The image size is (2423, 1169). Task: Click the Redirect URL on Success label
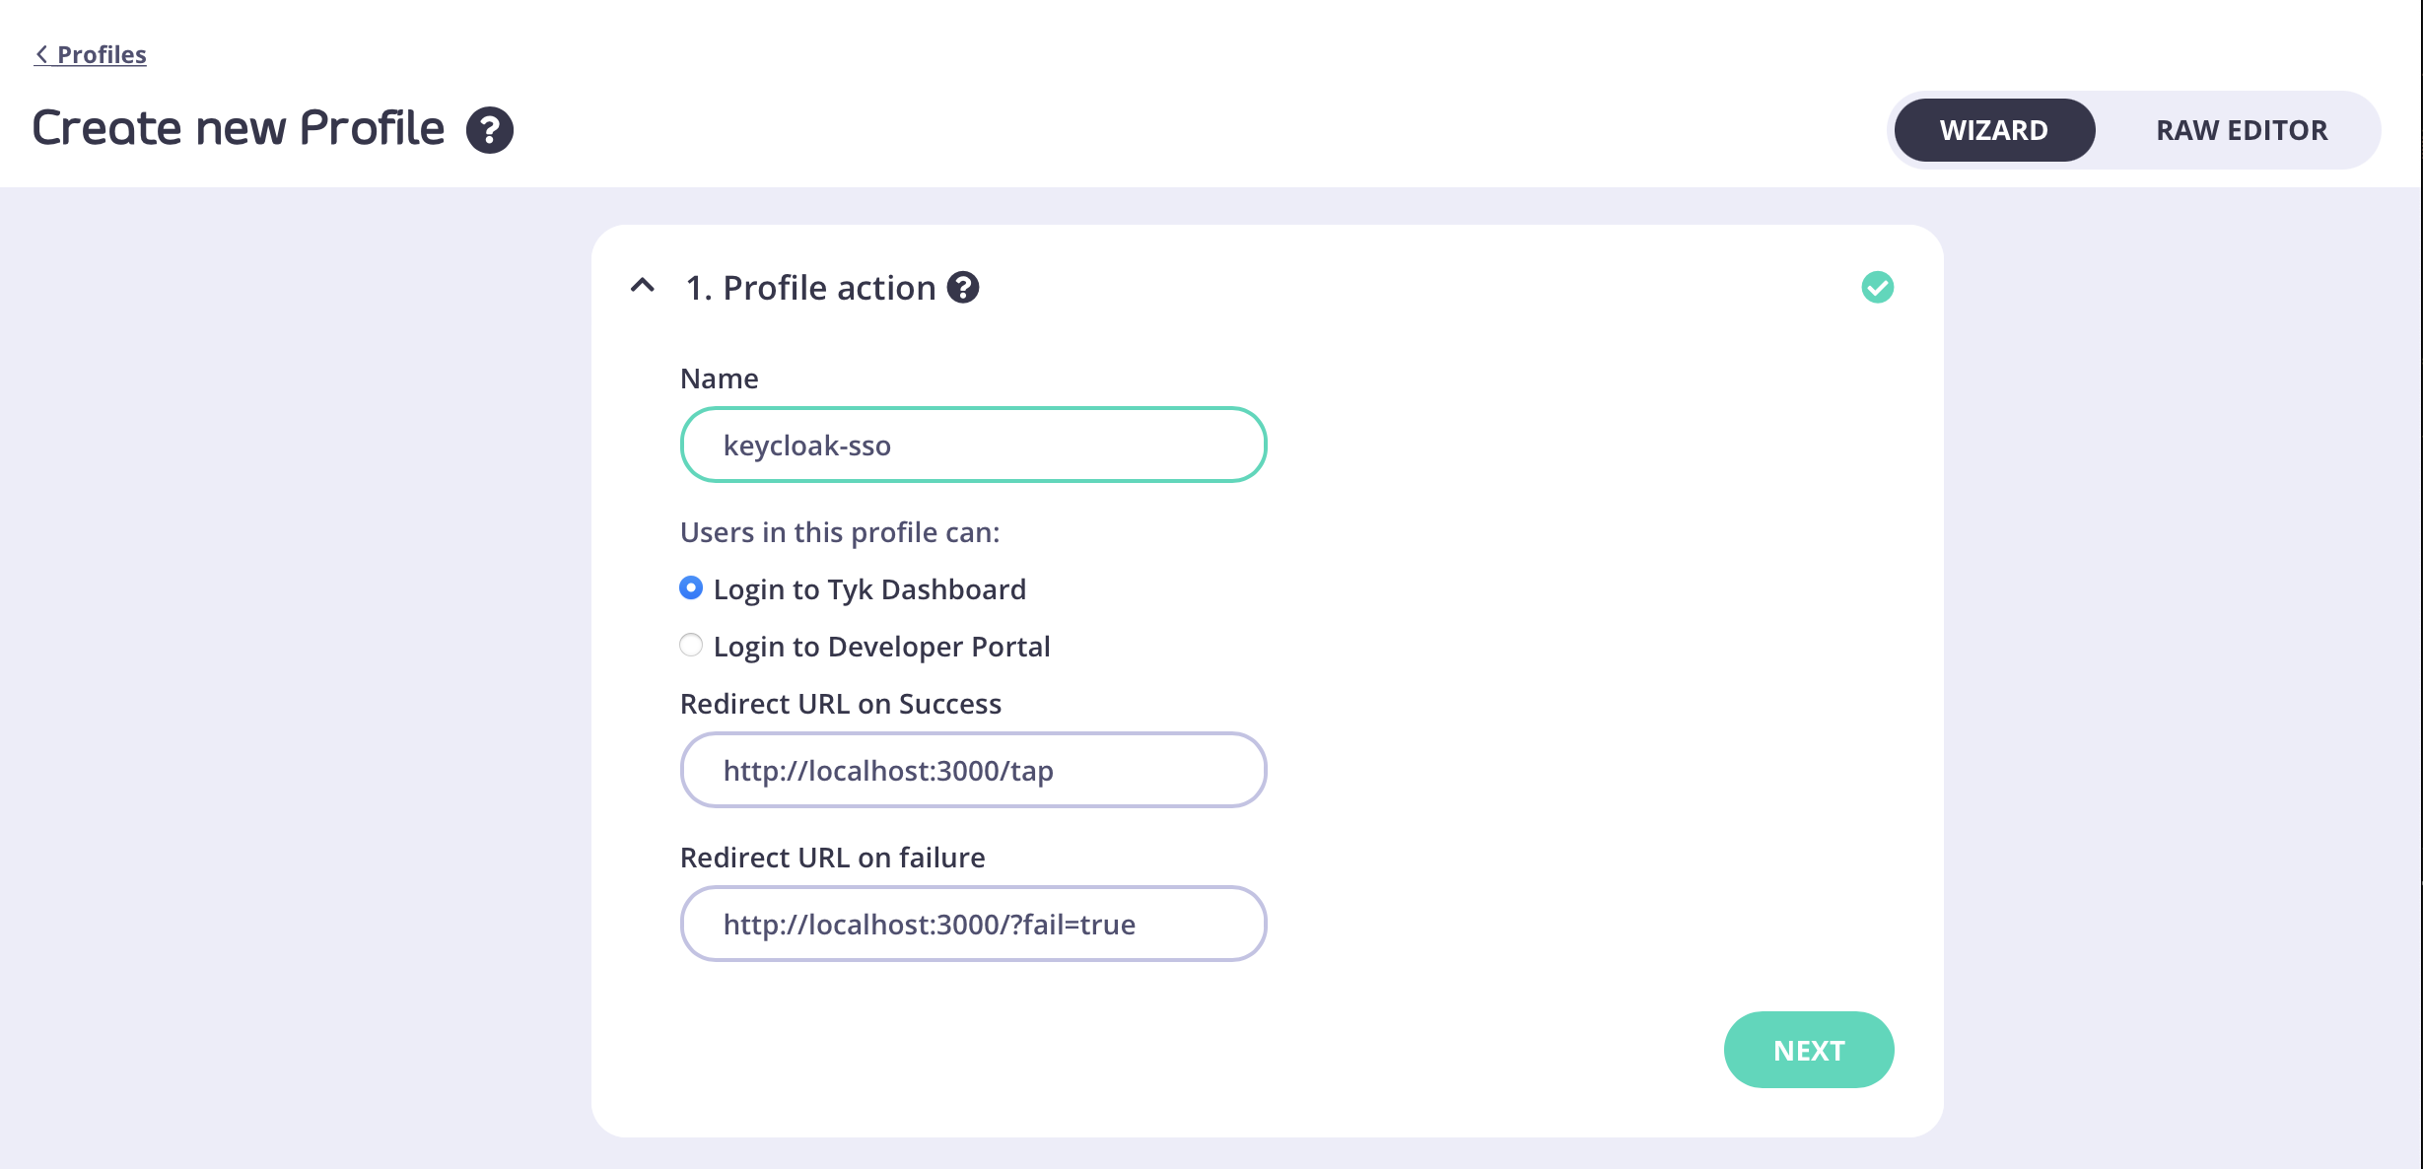(x=840, y=703)
